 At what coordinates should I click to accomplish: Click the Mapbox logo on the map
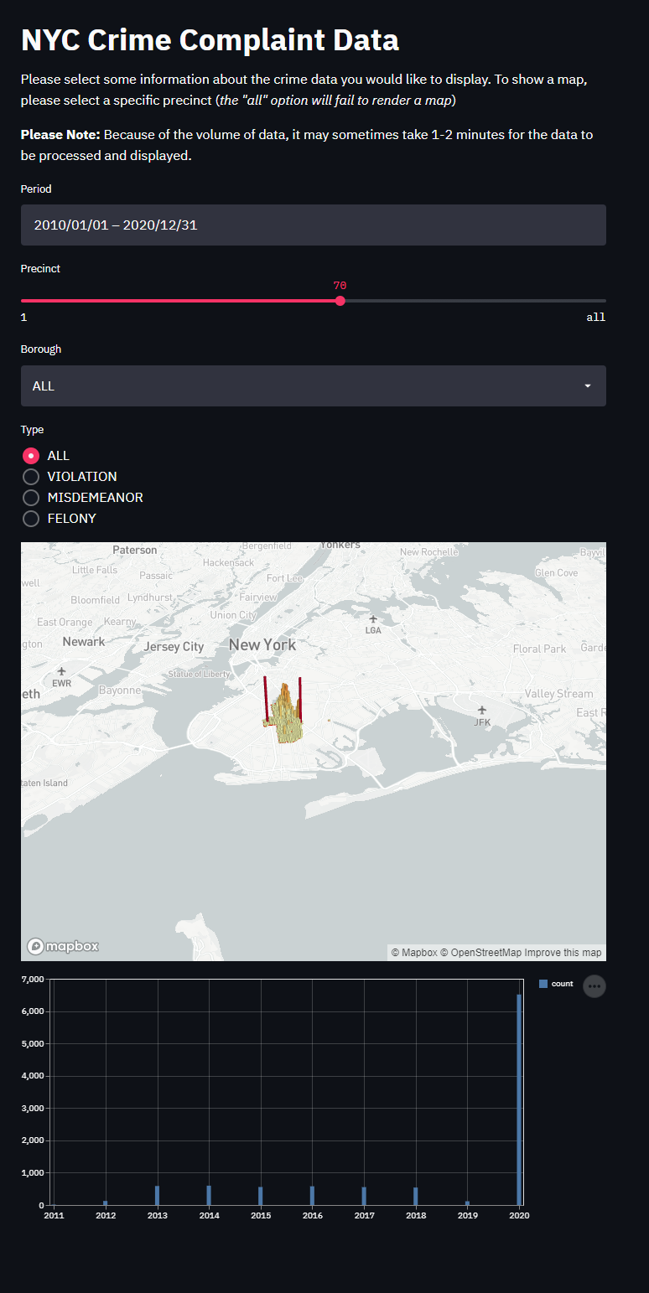[64, 946]
